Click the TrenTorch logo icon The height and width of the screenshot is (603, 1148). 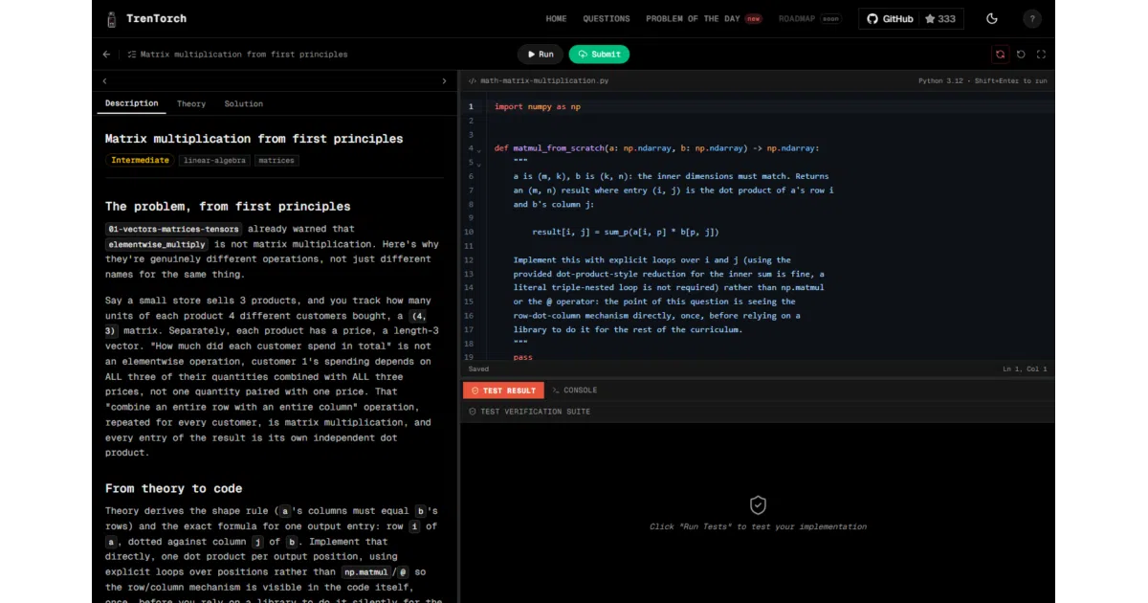[x=111, y=18]
